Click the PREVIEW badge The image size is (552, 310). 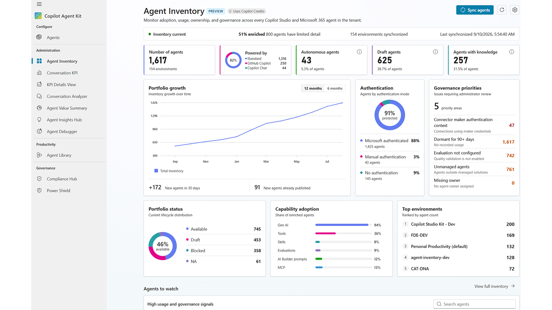(x=216, y=11)
